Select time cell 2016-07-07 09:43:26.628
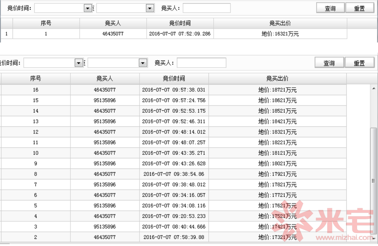The image size is (378, 246). coord(174,163)
